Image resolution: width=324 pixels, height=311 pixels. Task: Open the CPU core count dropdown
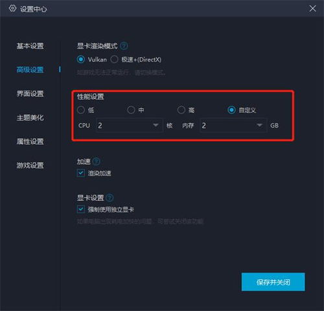pyautogui.click(x=129, y=125)
